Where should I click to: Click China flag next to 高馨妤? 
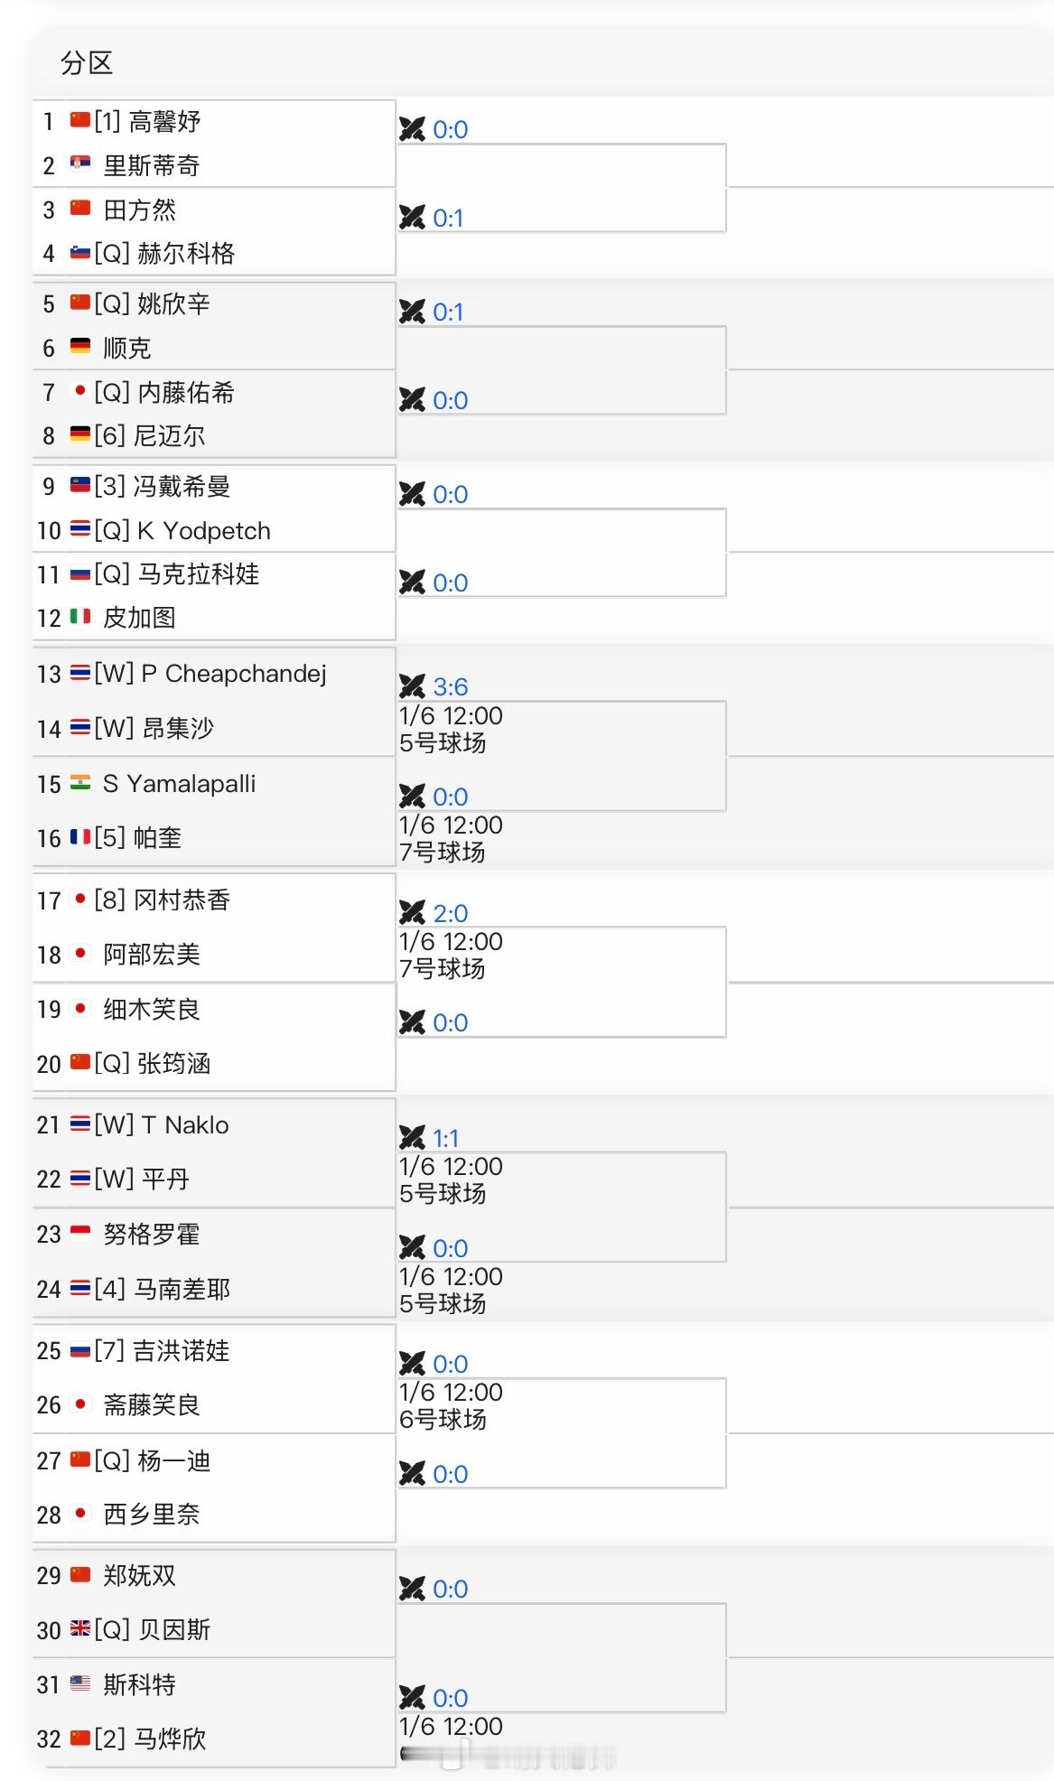(80, 120)
